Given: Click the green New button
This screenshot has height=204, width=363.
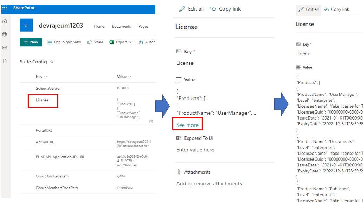Looking at the screenshot, I should 31,42.
